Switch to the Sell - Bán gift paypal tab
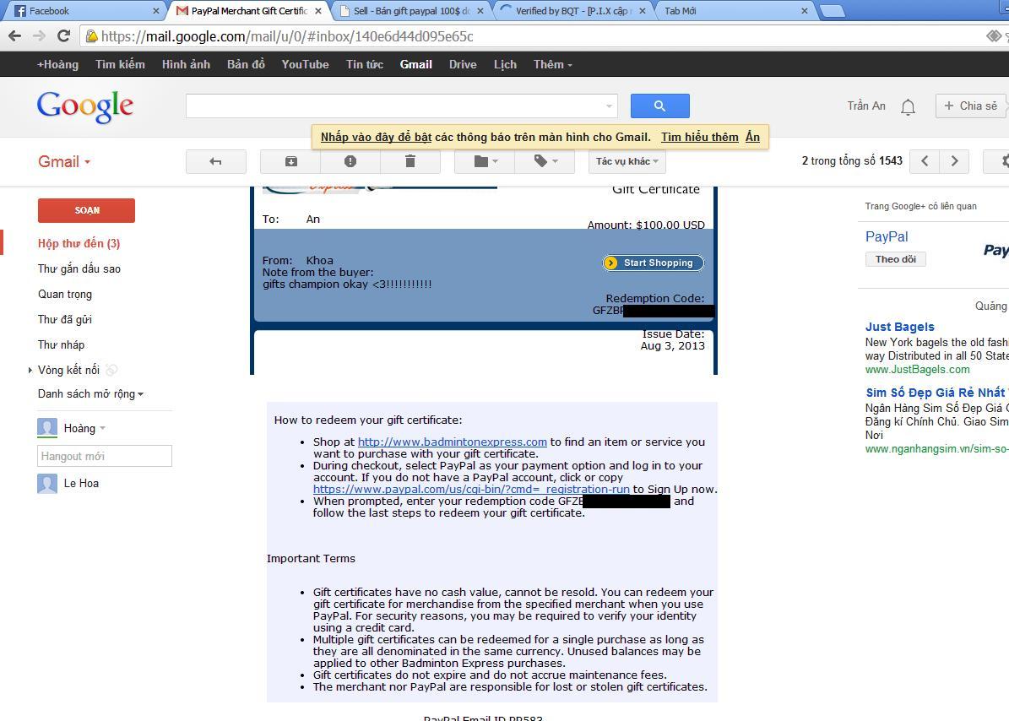 click(411, 11)
